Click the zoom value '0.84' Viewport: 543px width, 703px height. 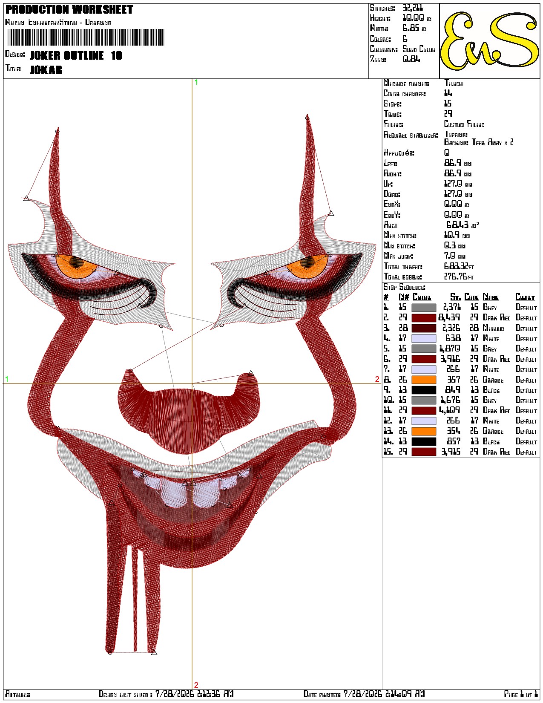pos(411,59)
